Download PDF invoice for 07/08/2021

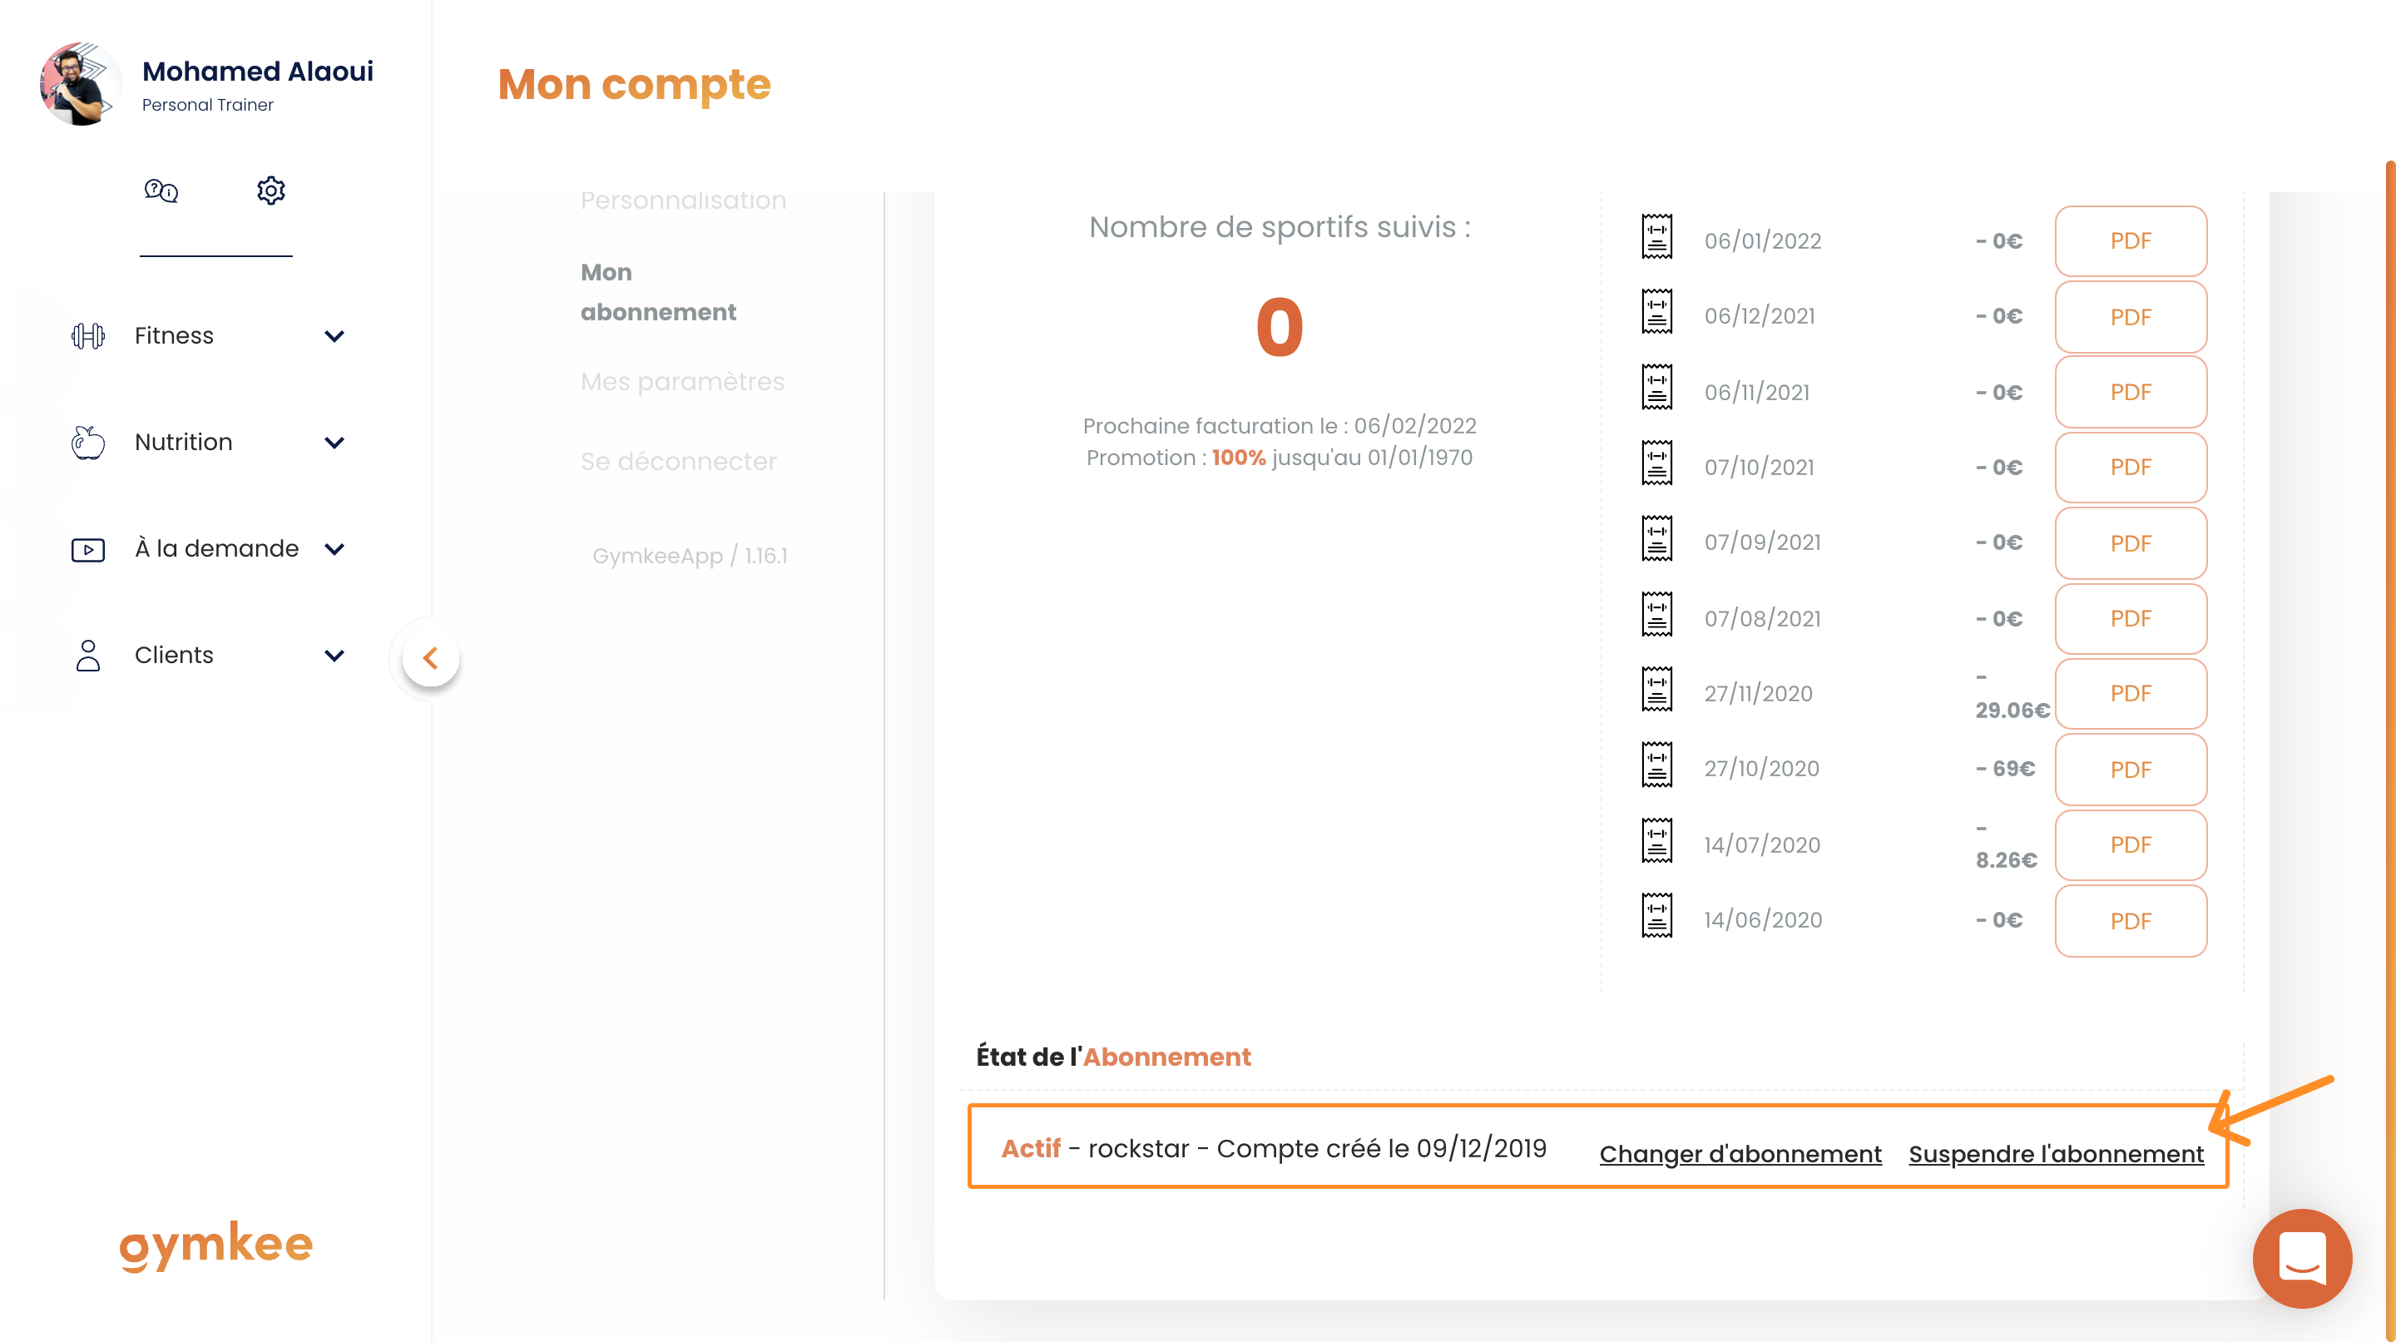point(2130,618)
